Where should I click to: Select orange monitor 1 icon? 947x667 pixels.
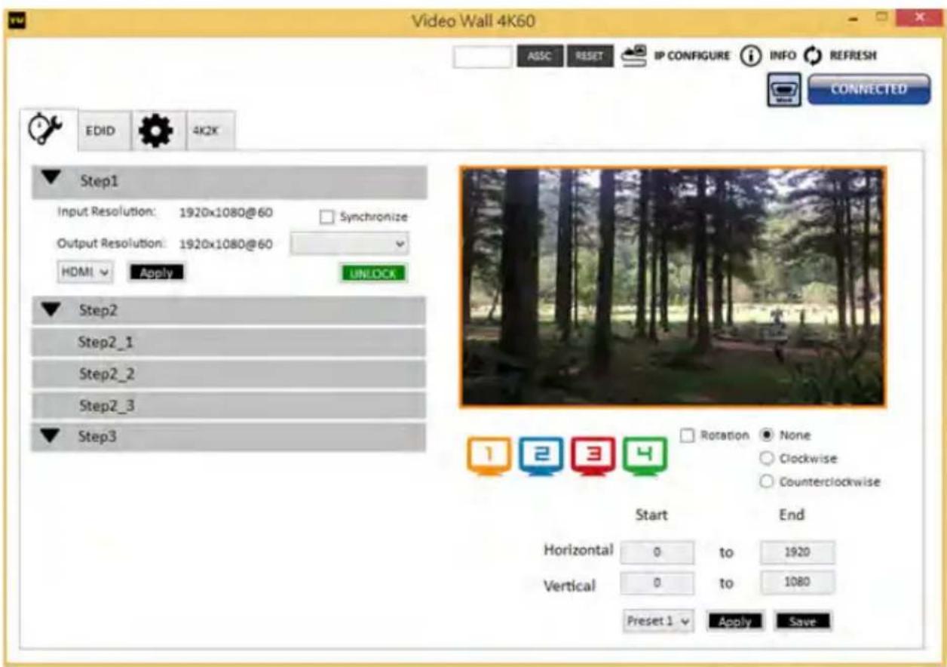point(490,458)
